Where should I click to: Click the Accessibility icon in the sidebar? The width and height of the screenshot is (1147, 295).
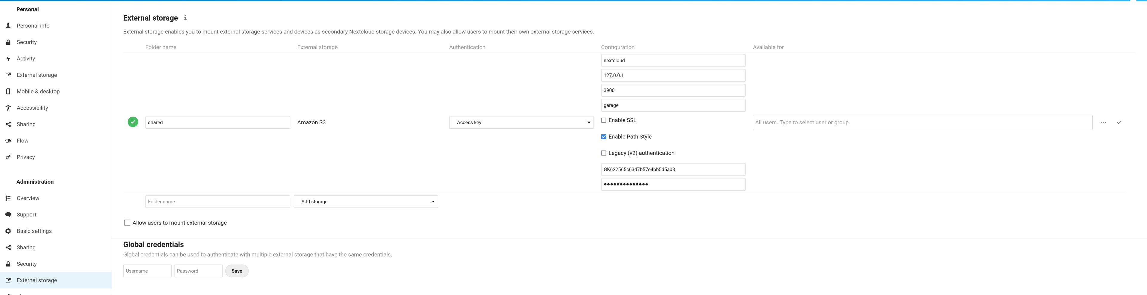(8, 108)
